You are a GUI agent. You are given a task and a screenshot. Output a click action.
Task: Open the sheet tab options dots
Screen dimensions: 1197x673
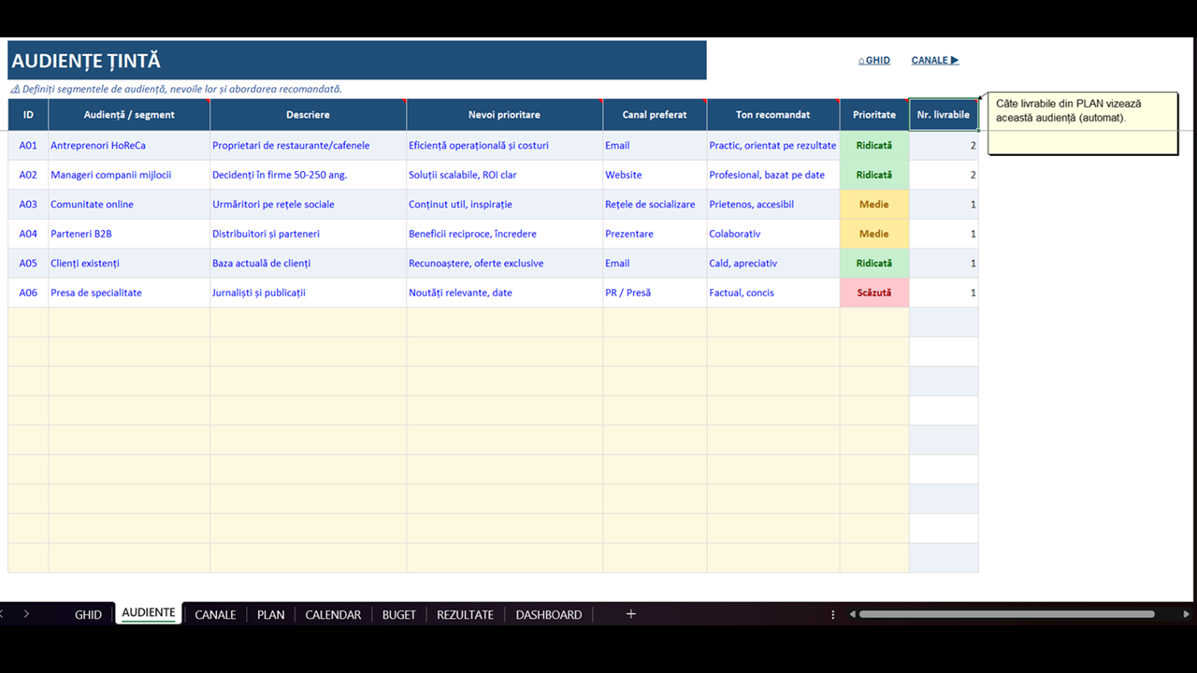click(x=833, y=614)
